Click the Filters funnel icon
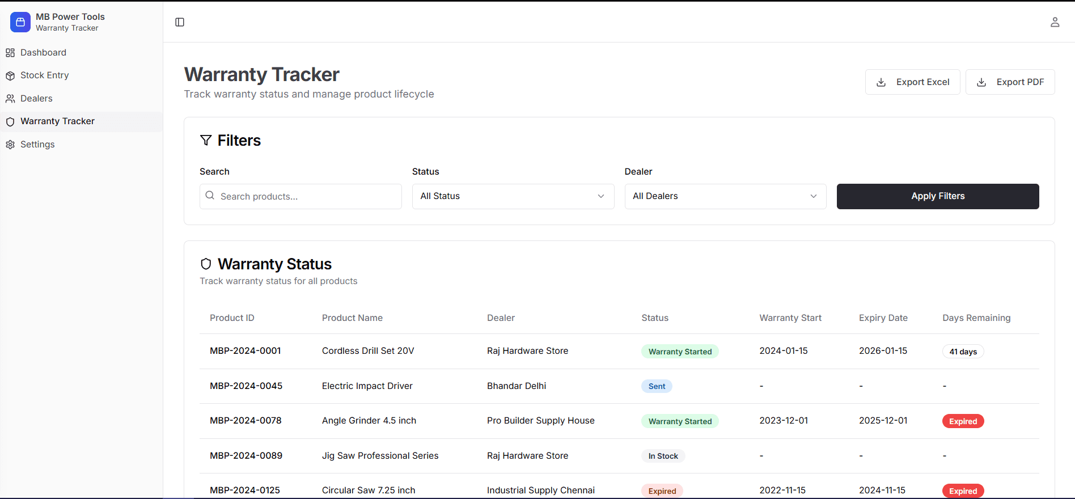The width and height of the screenshot is (1075, 499). click(x=206, y=140)
